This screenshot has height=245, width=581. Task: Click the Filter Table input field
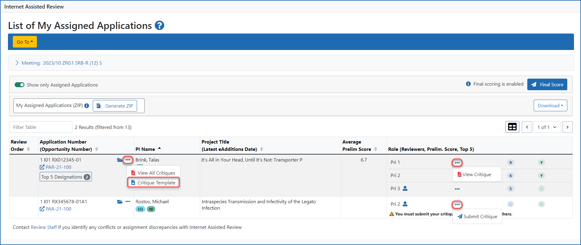click(x=41, y=127)
